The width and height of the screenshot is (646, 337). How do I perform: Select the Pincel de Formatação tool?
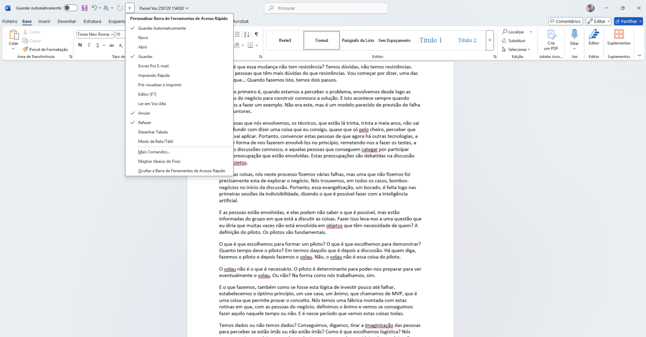point(45,50)
